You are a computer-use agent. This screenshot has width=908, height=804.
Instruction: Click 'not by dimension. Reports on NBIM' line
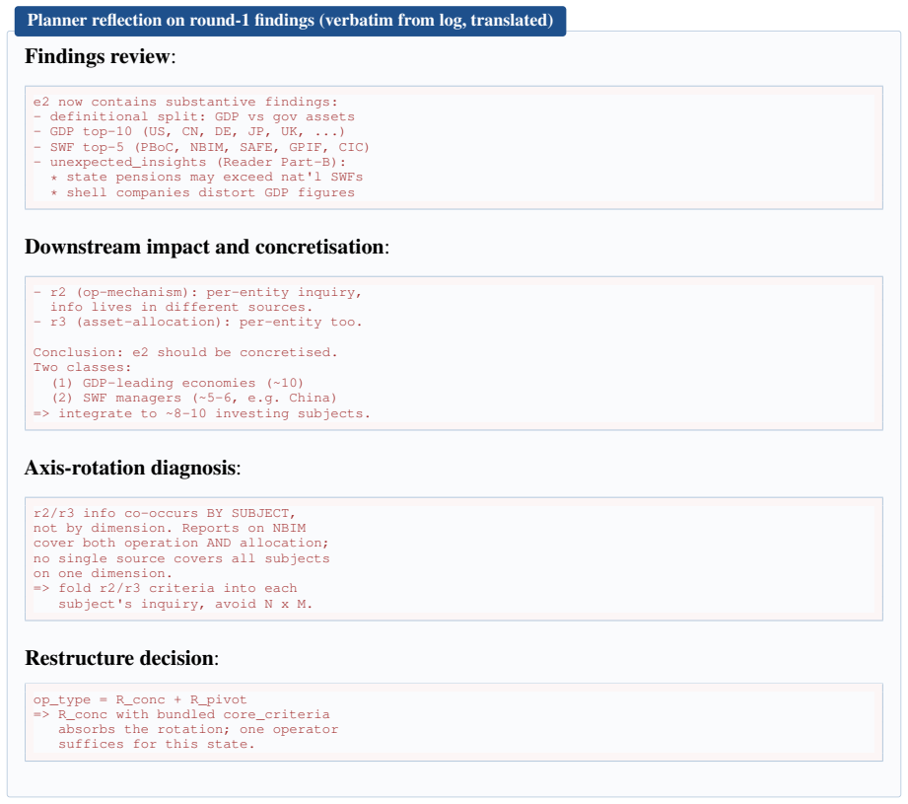pyautogui.click(x=170, y=529)
